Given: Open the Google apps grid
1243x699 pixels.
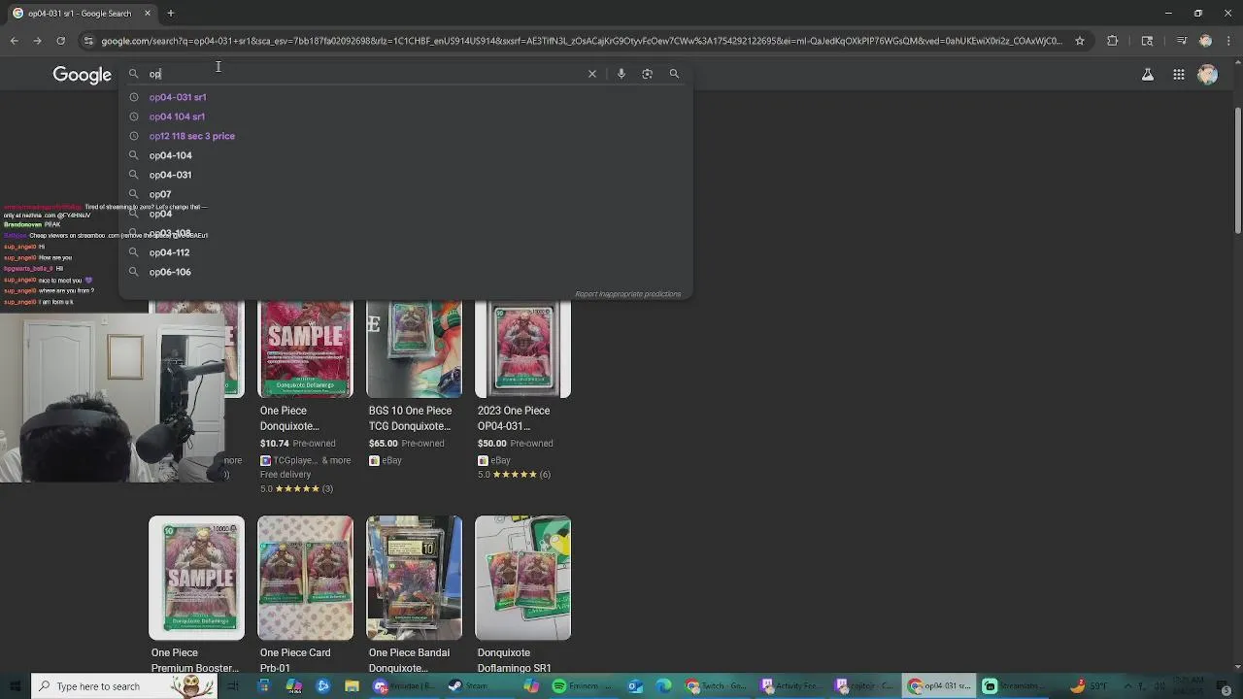Looking at the screenshot, I should (x=1179, y=75).
